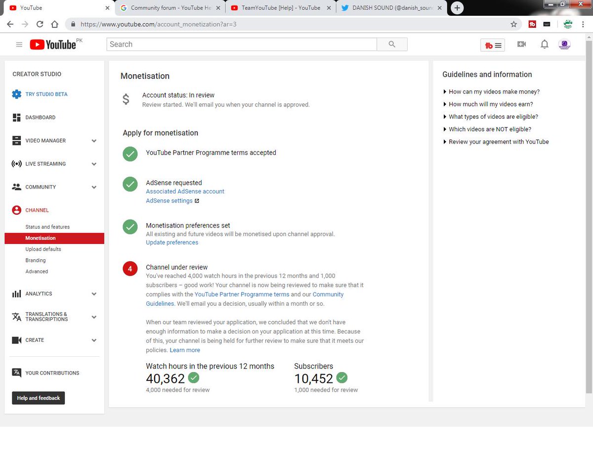Click the Community people icon
This screenshot has height=475, width=593.
point(16,187)
